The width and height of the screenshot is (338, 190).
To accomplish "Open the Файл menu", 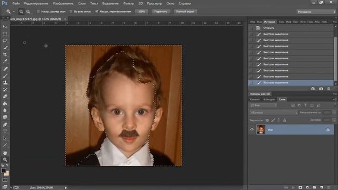I will click(16, 4).
